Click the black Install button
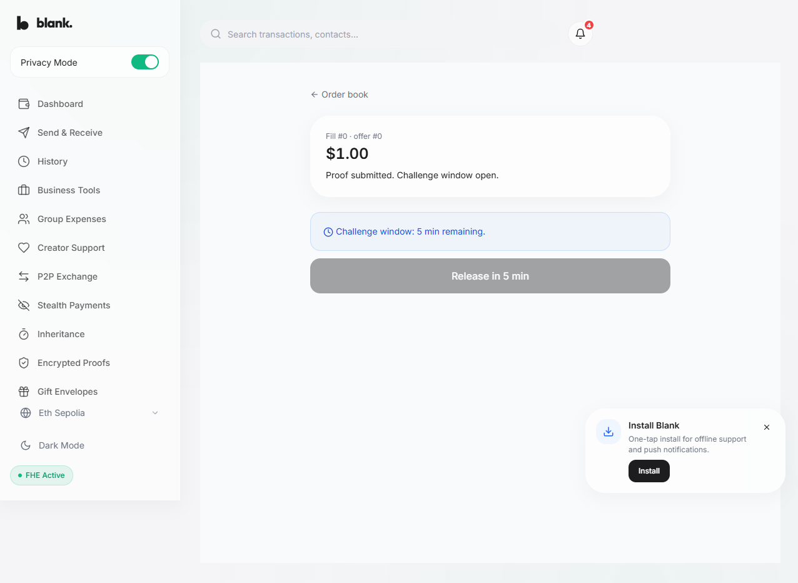The height and width of the screenshot is (583, 798). pos(649,471)
